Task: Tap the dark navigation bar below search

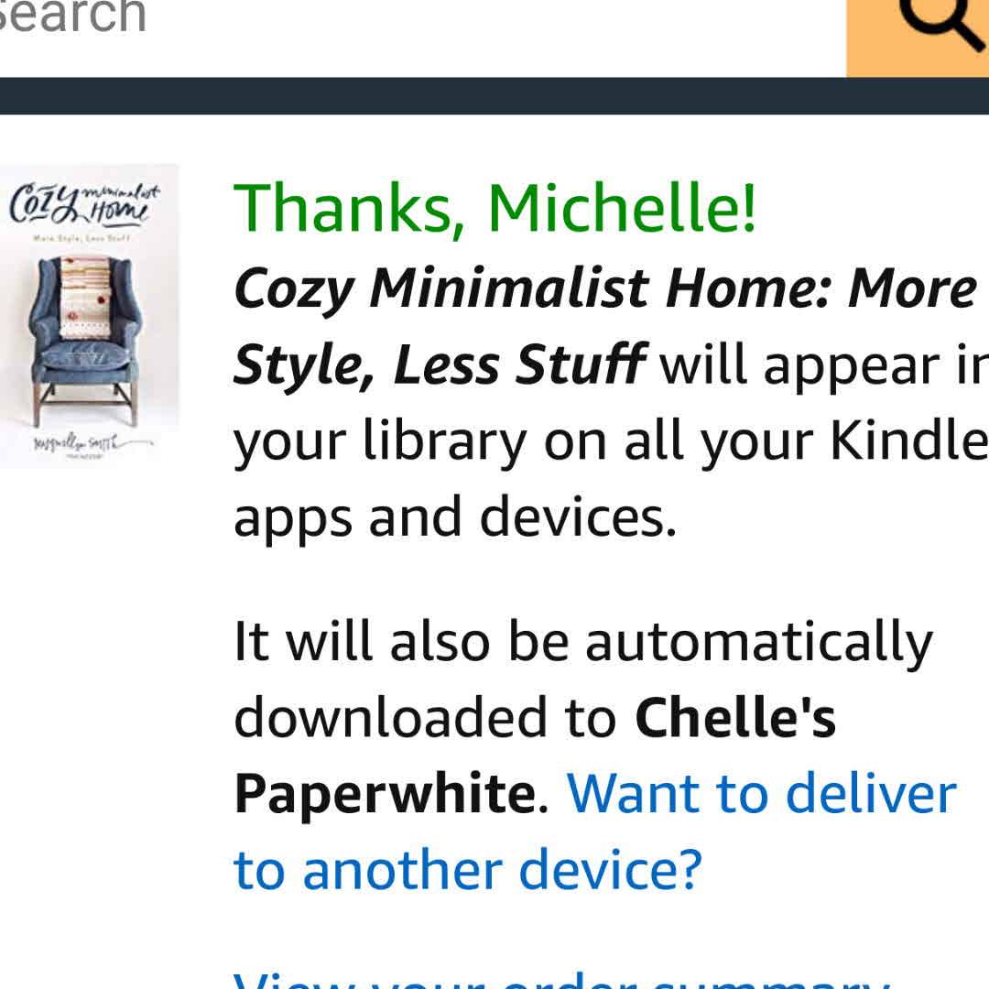Action: [x=494, y=96]
